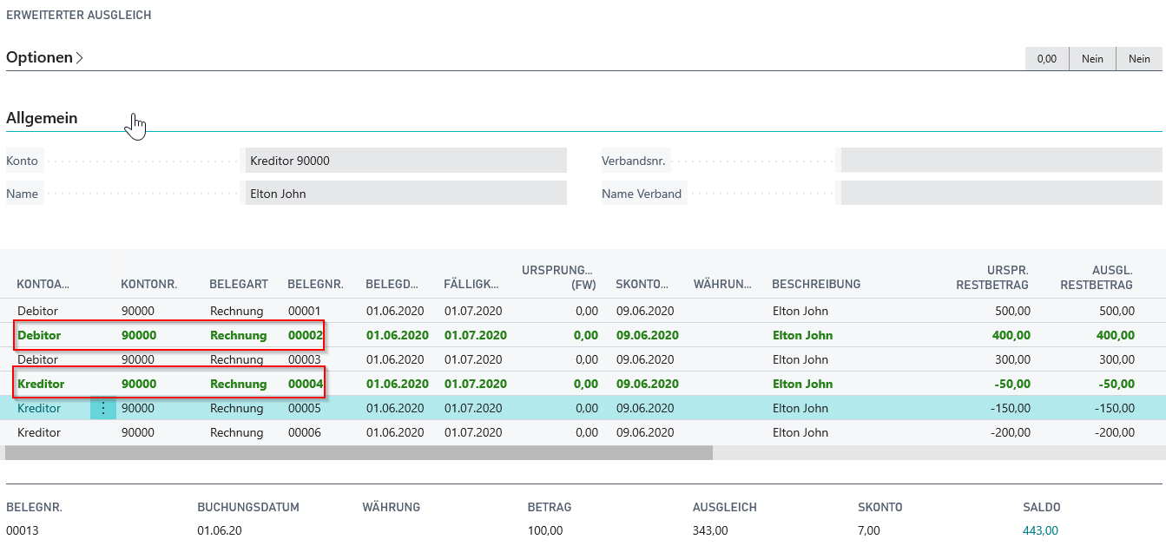Click the horizontal scrollbar thumb below the table

coord(359,452)
